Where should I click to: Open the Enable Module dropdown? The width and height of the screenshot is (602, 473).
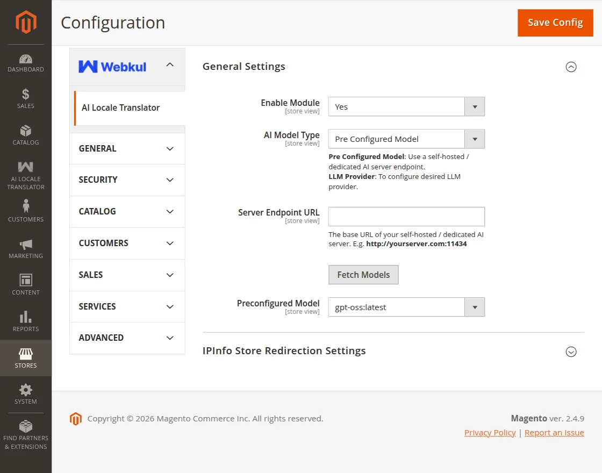pos(406,107)
